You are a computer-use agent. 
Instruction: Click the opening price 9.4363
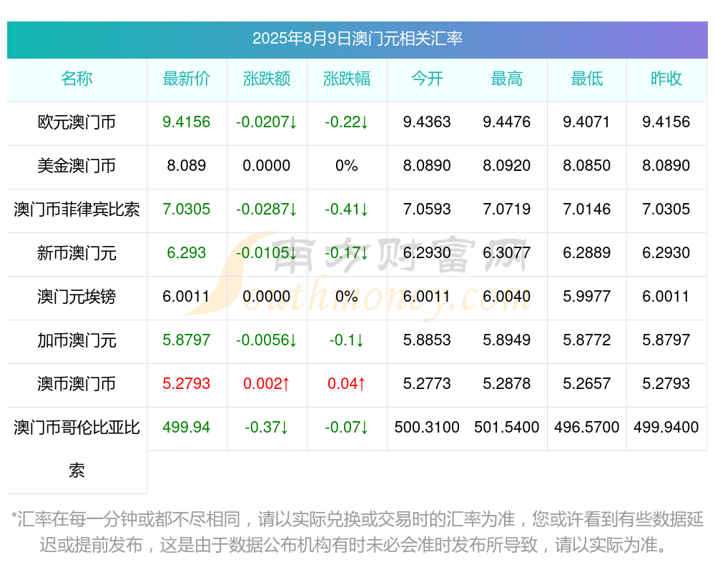tap(427, 122)
